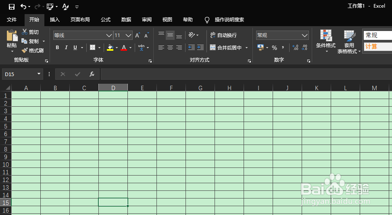Open the Clipboard group dialog launcher
This screenshot has height=215, width=392.
46,61
